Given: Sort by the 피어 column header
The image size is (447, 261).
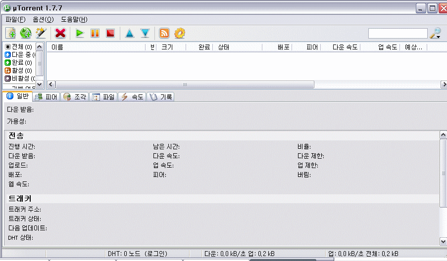Looking at the screenshot, I should (306, 47).
